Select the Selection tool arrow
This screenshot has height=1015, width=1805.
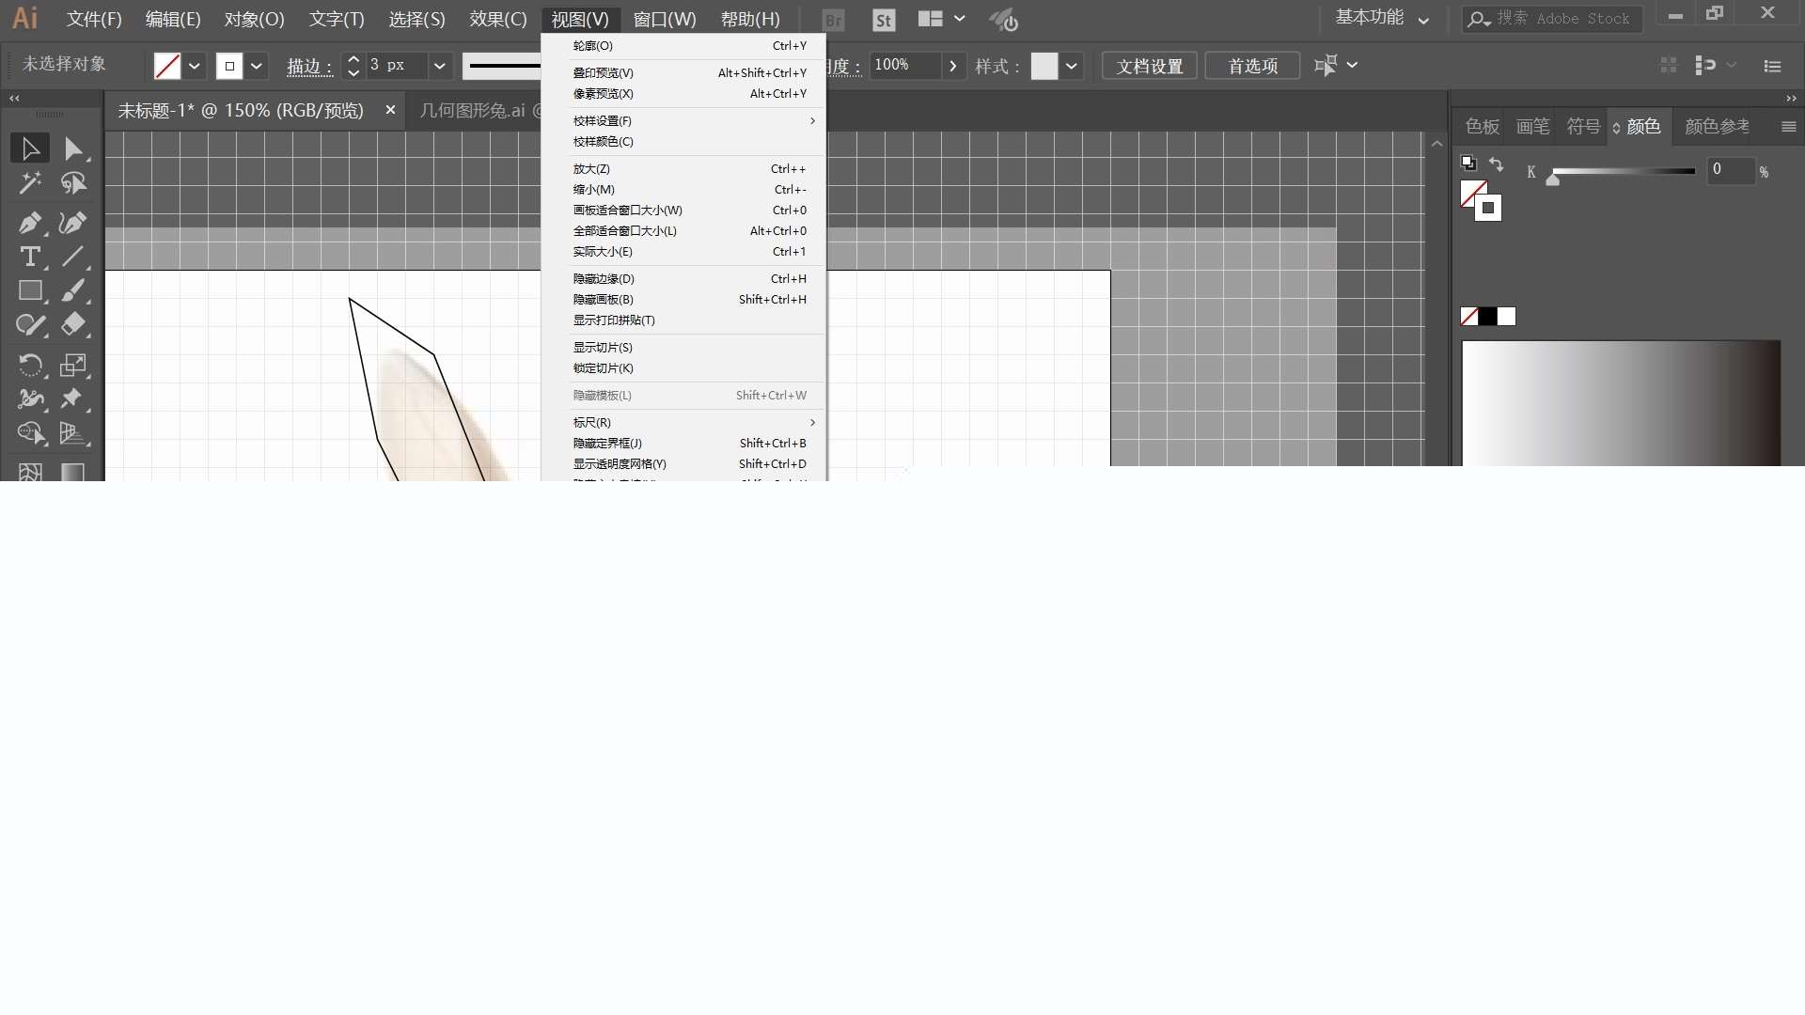(30, 148)
